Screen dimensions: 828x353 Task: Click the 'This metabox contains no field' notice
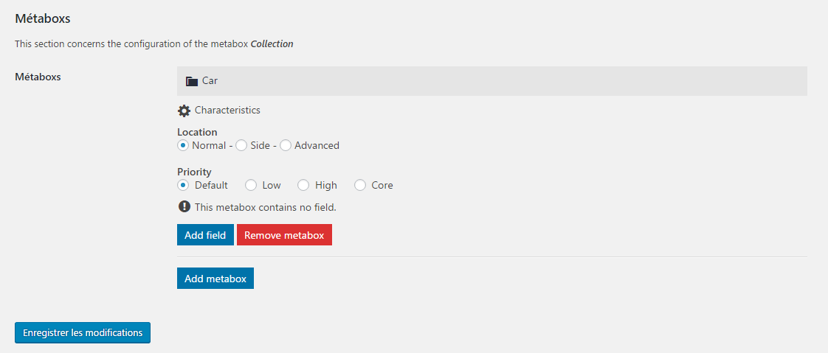click(x=266, y=207)
